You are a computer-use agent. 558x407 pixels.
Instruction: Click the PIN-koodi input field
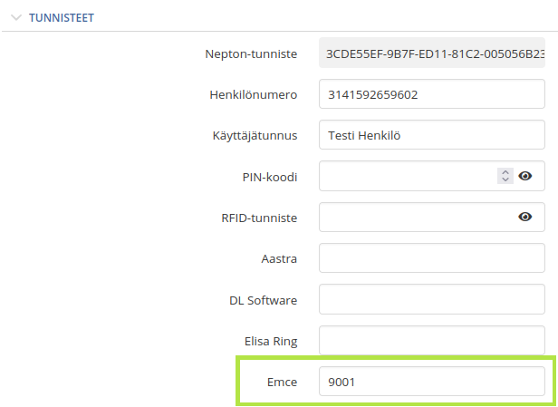tap(408, 176)
